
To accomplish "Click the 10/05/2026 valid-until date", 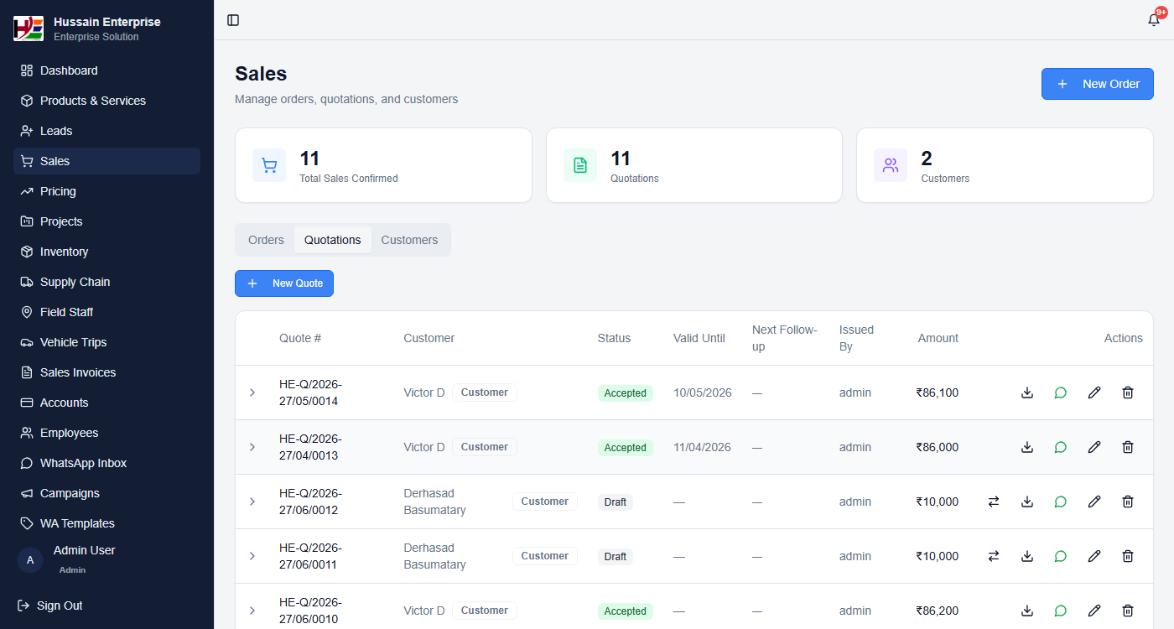I will click(703, 392).
